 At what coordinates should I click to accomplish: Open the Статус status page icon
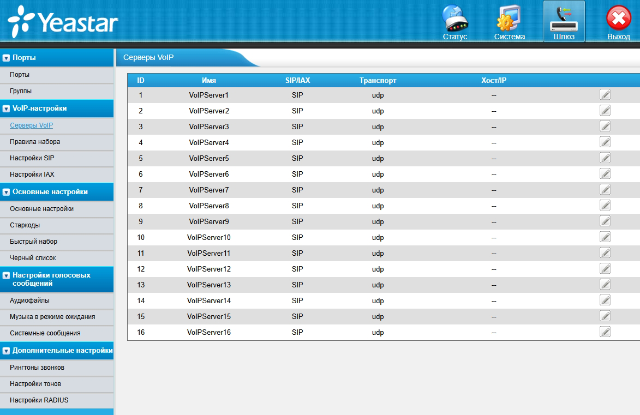454,23
